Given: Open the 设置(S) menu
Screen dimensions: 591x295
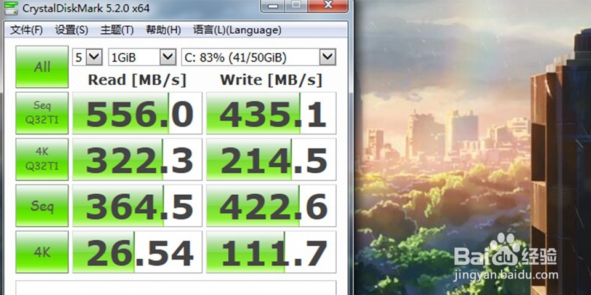Looking at the screenshot, I should [x=71, y=30].
